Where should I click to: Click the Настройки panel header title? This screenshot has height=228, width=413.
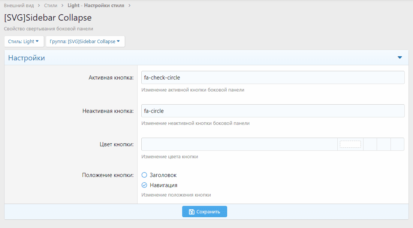pos(27,58)
